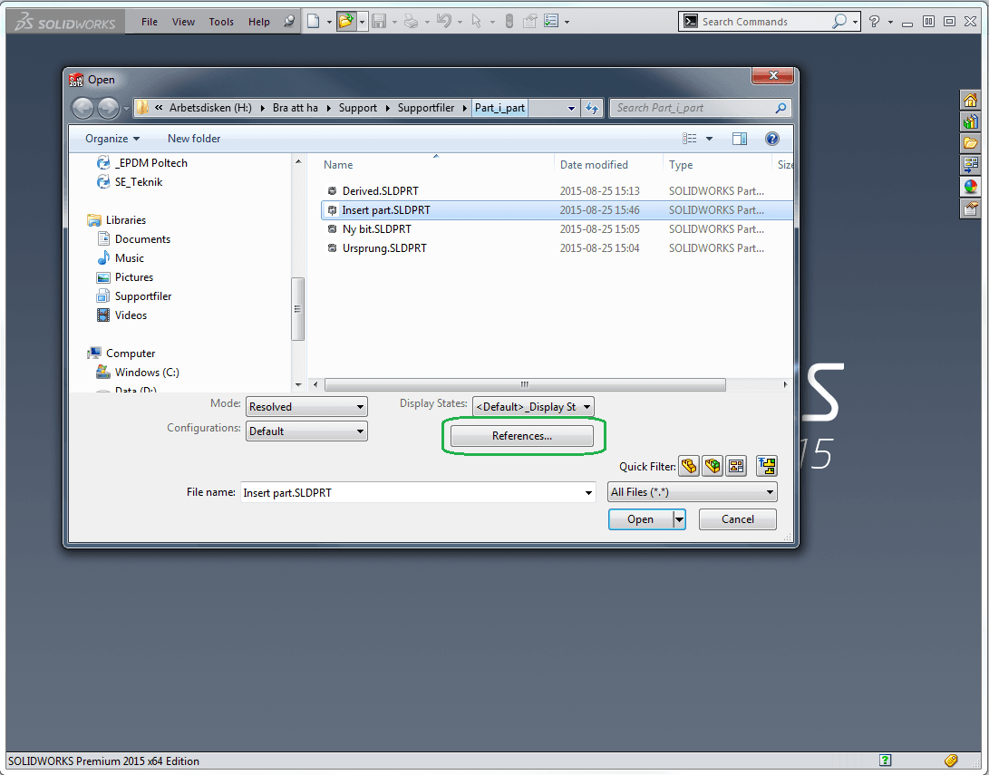Open File Explorer tab in task pane
Viewport: 989px width, 775px height.
click(x=971, y=143)
